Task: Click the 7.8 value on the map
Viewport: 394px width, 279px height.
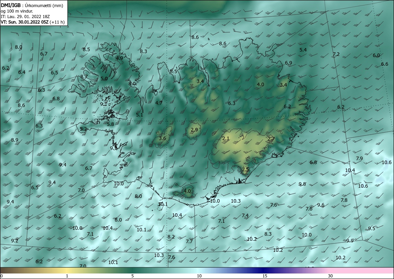Action: click(x=344, y=200)
